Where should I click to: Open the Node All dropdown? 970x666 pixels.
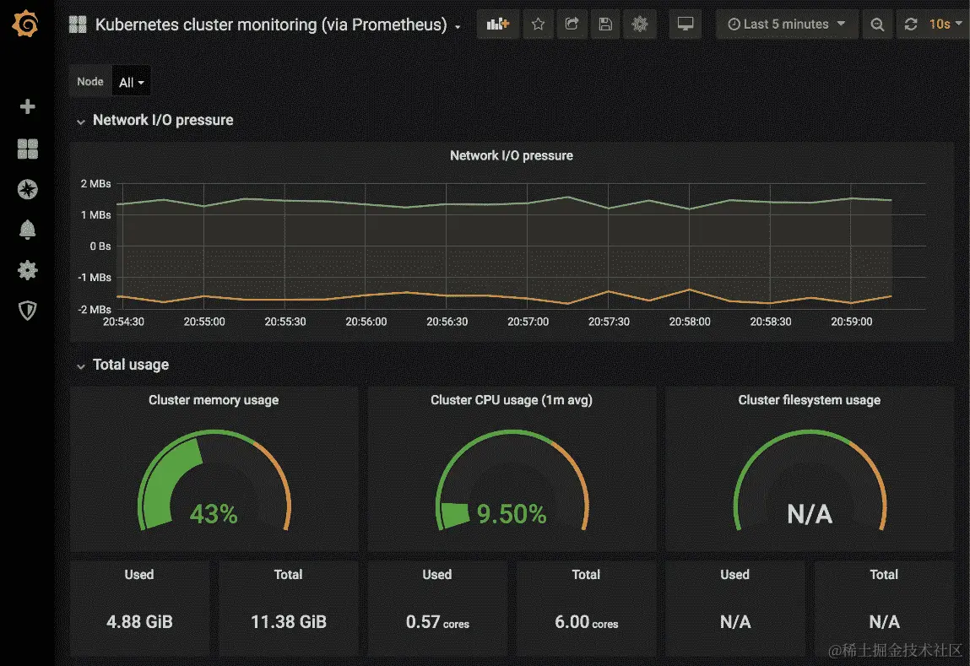131,82
